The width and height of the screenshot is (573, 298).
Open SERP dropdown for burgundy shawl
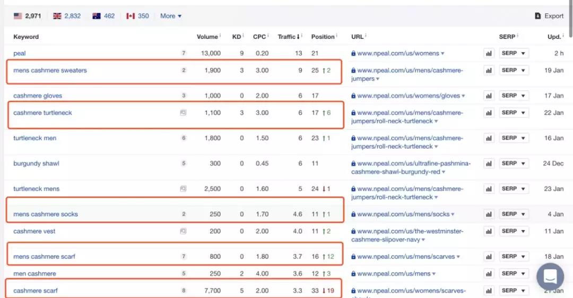click(x=514, y=163)
